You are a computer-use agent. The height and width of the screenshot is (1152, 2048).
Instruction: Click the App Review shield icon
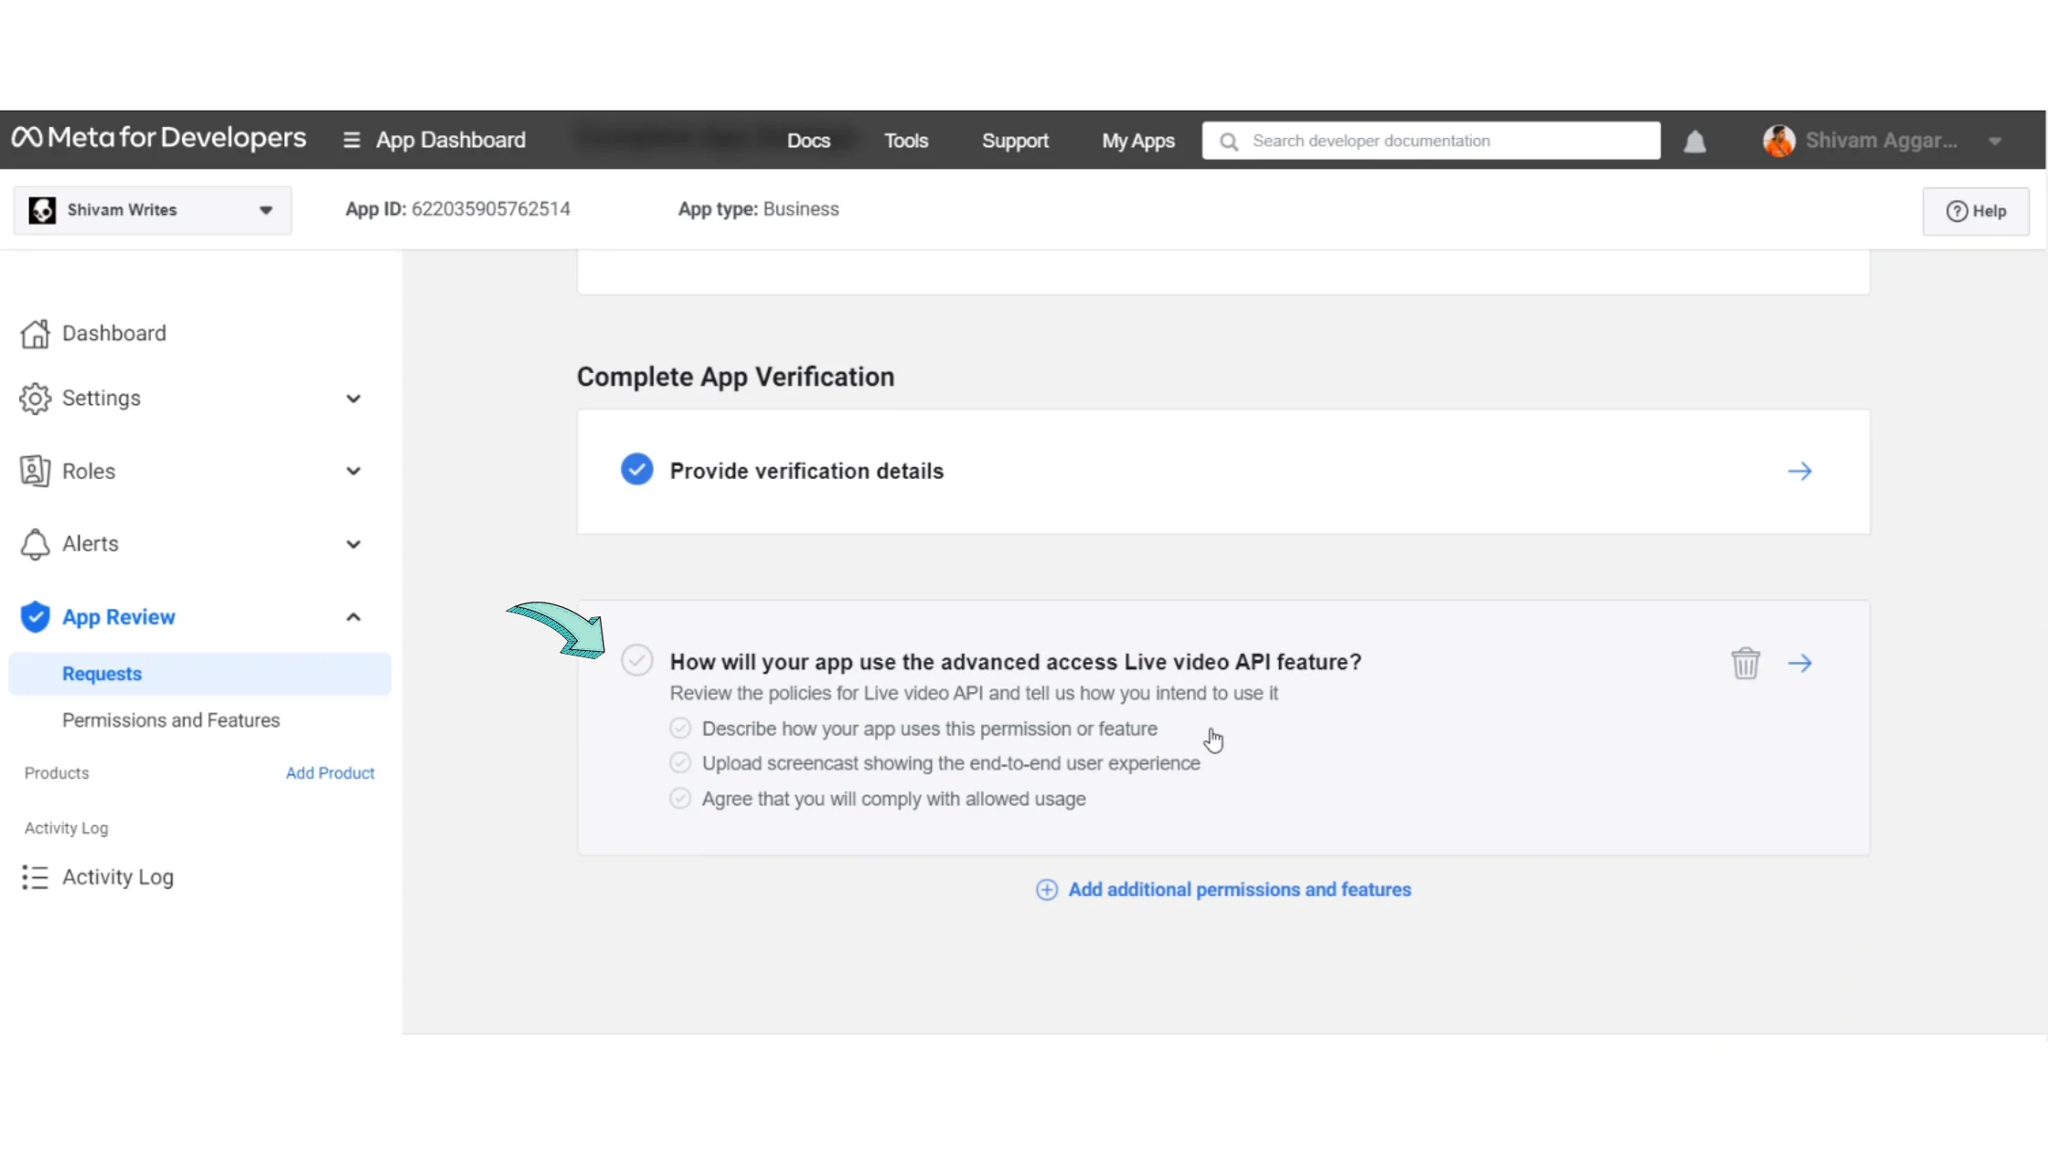coord(35,617)
